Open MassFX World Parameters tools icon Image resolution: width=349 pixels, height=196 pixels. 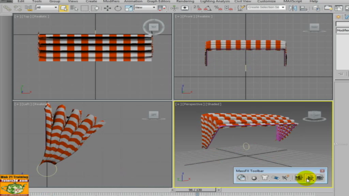click(242, 177)
